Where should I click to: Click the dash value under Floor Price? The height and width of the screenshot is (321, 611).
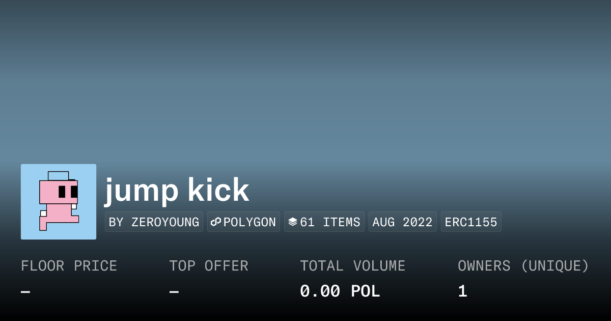click(x=25, y=292)
